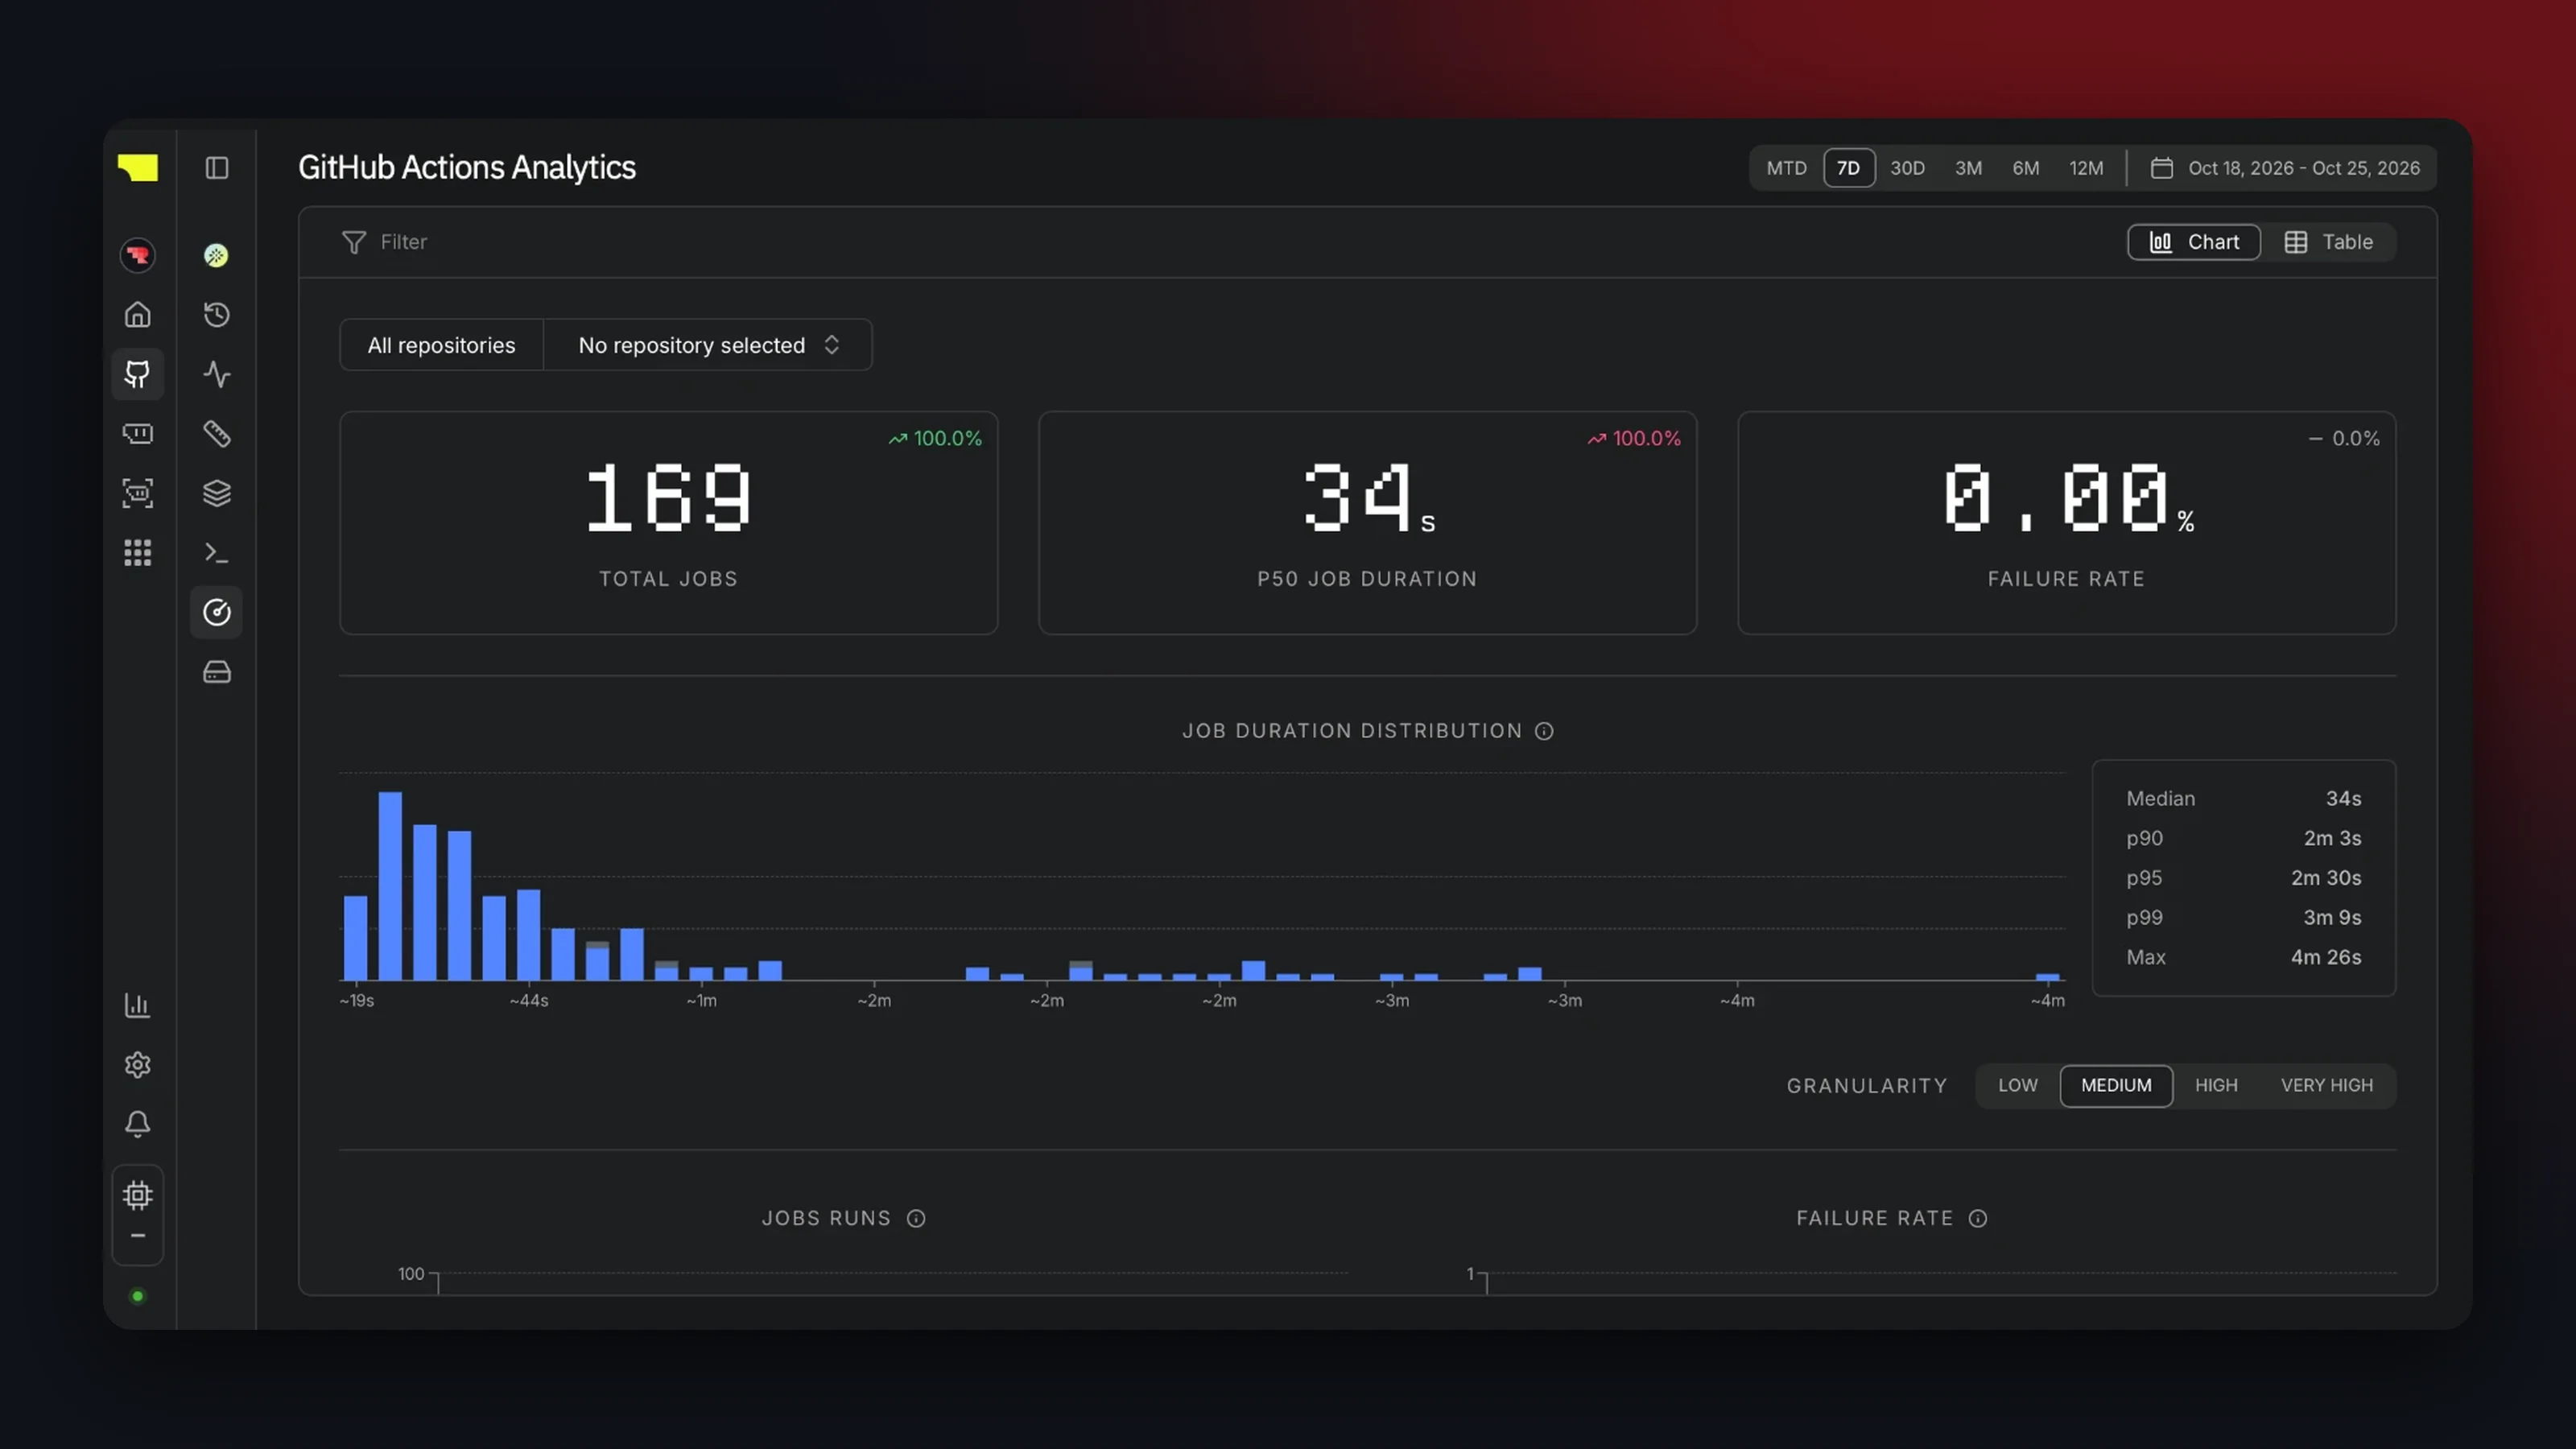2576x1449 pixels.
Task: Click the Total Jobs 169 card
Action: pos(668,523)
